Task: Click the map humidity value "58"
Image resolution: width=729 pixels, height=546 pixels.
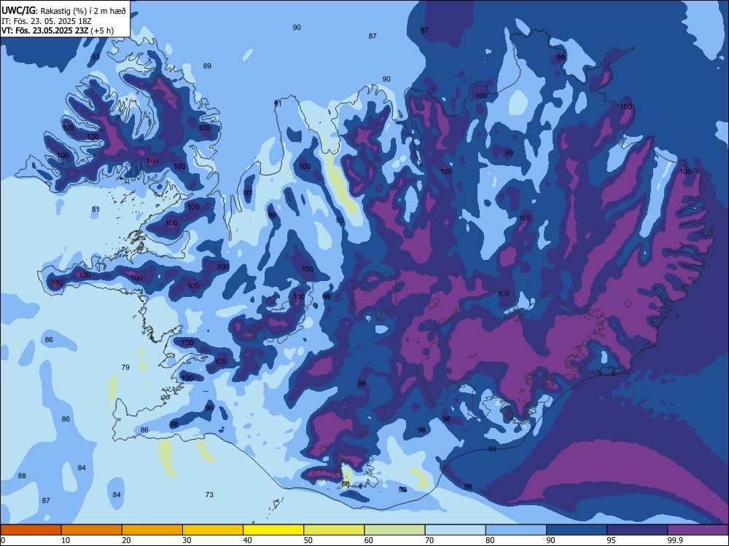Action: (x=346, y=483)
